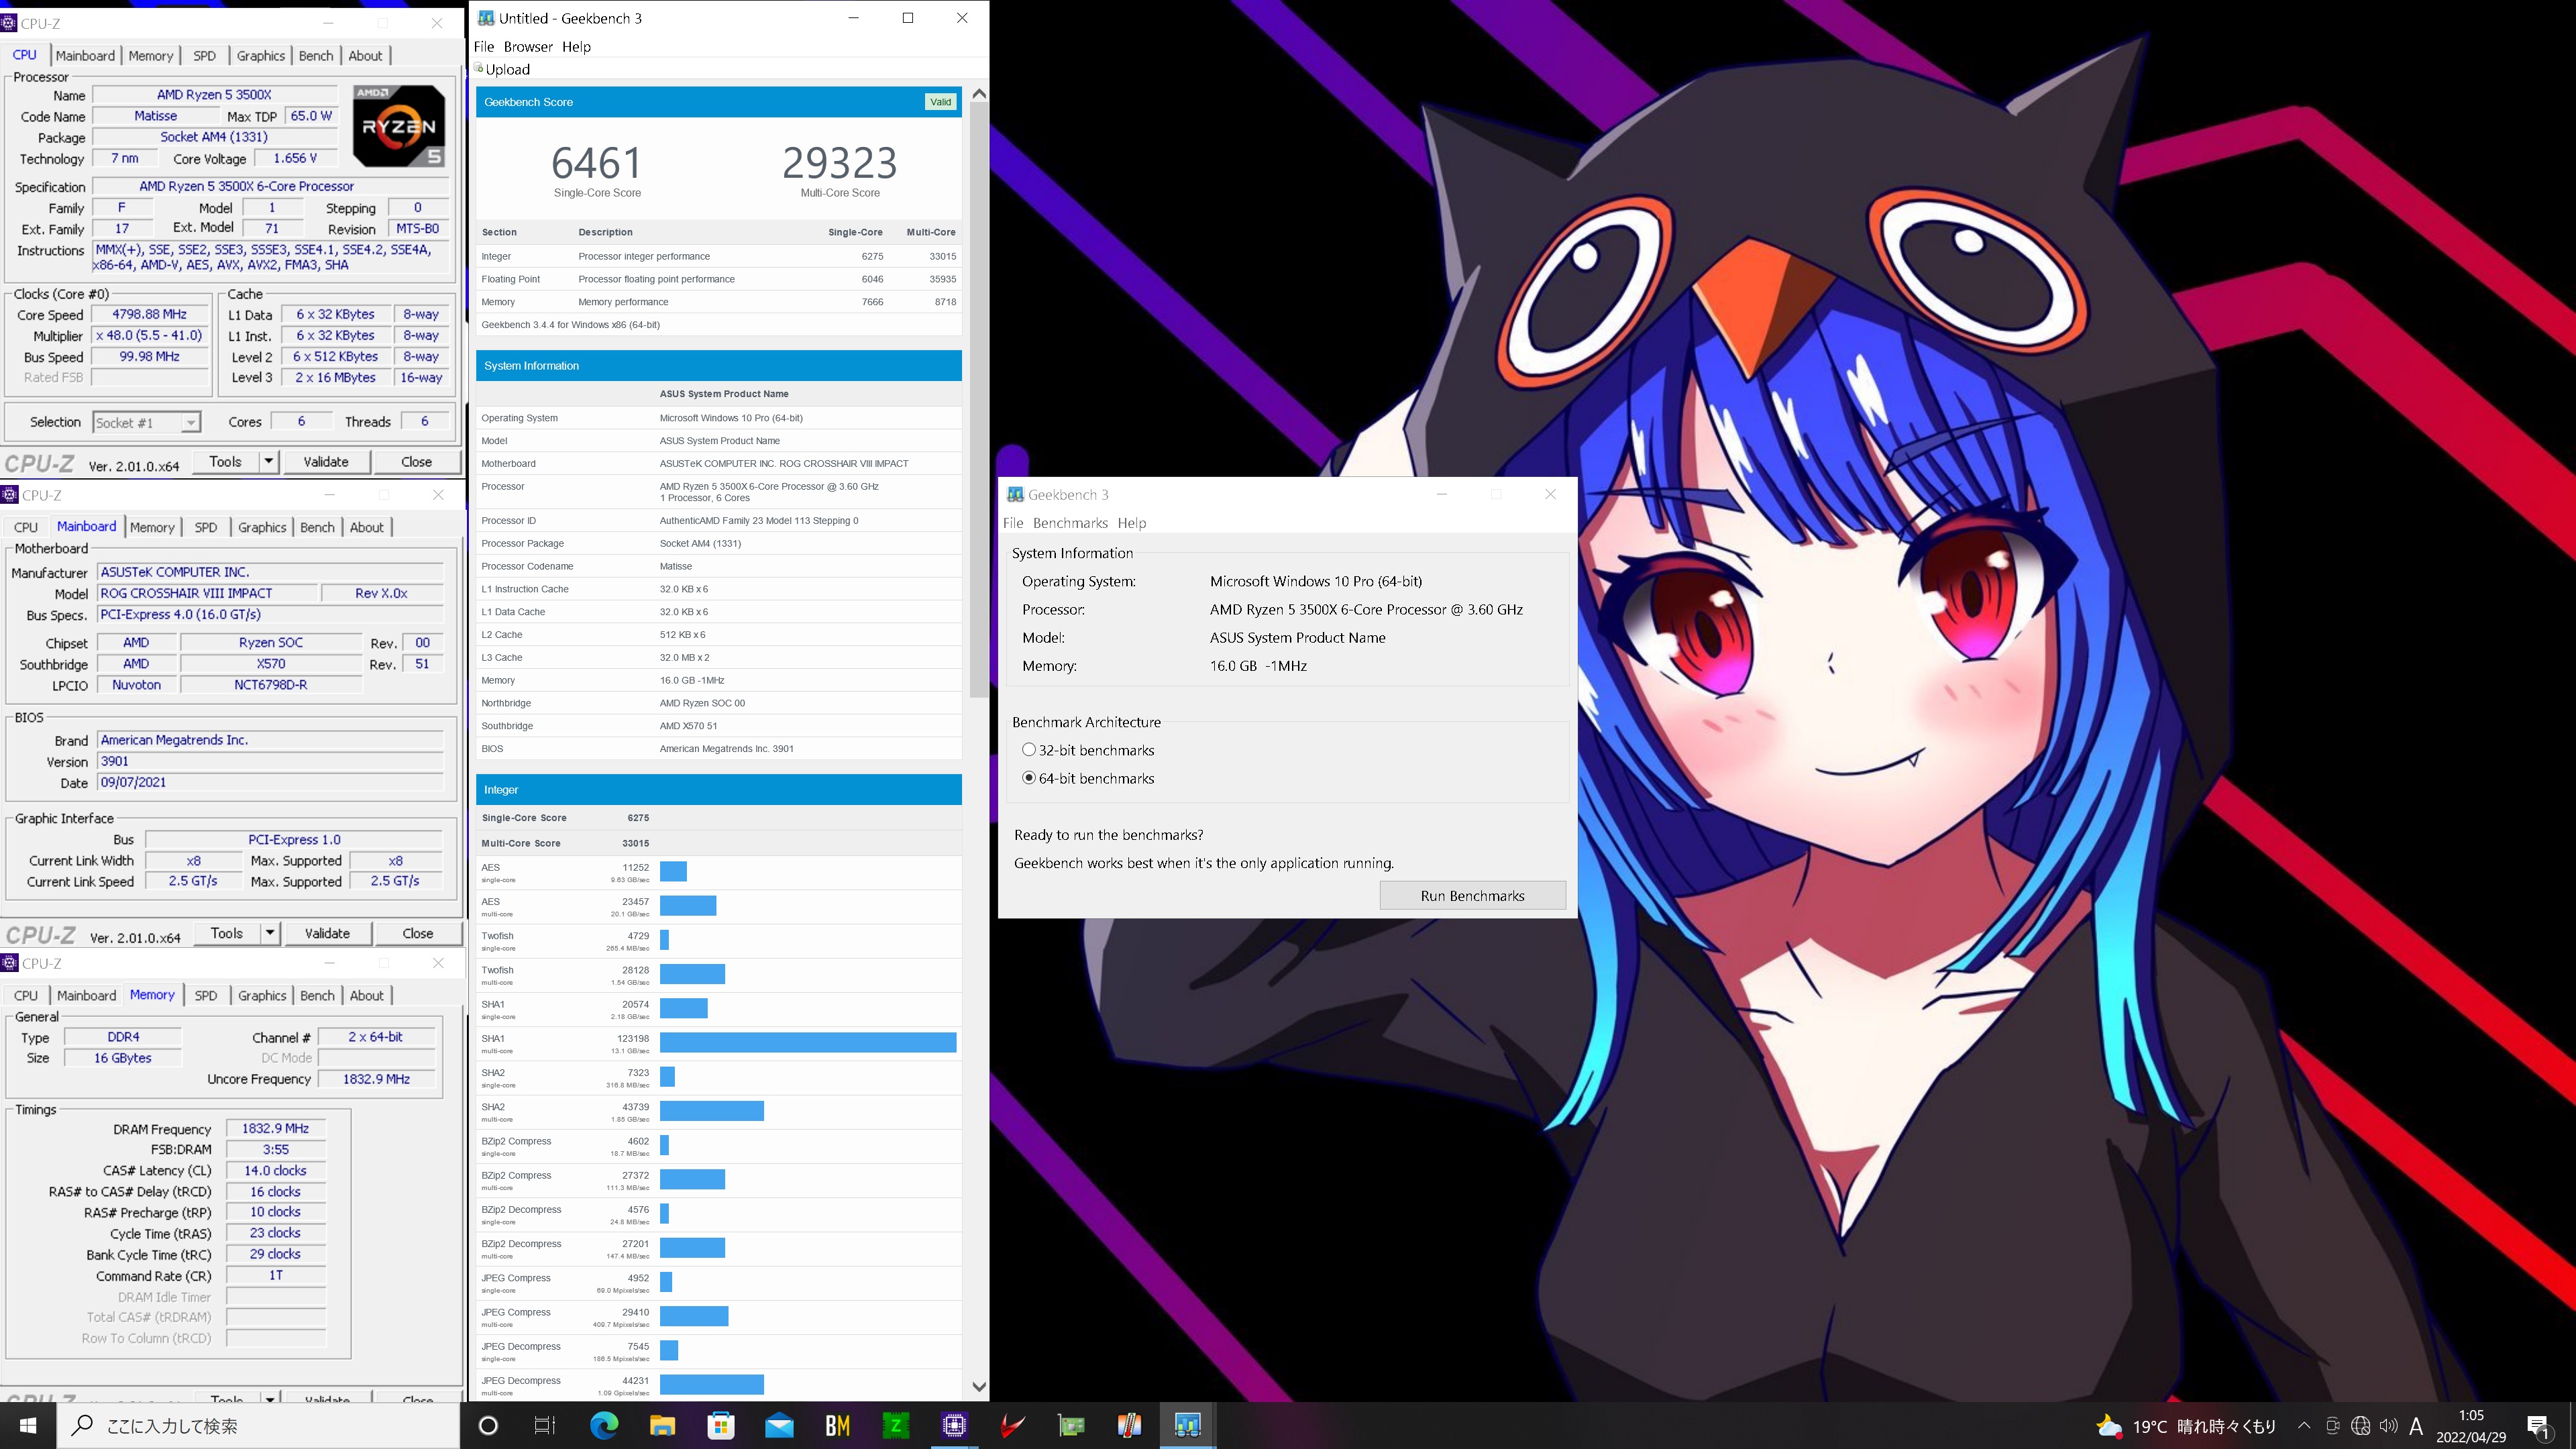Open Graphics tab in Mainboard CPU-Z window
The image size is (2576, 1449).
[x=262, y=527]
